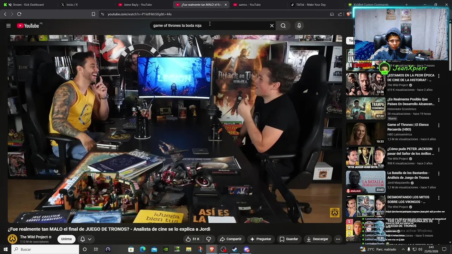Open La Batalla de los Bastardos thumbnail
The width and height of the screenshot is (452, 254).
[x=365, y=182]
